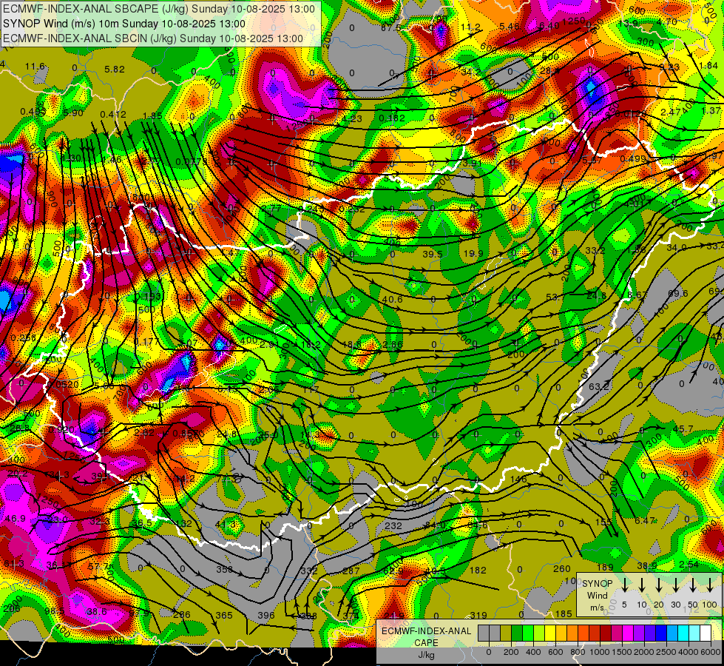
Task: Click the 57.7 value on the map
Action: point(98,566)
